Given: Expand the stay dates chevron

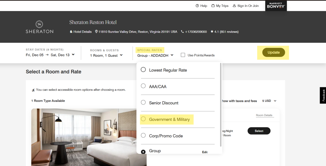Looking at the screenshot, I should (x=73, y=55).
